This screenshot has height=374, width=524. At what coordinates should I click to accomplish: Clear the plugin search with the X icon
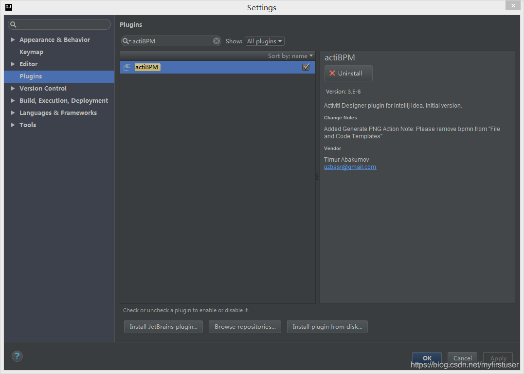coord(217,41)
